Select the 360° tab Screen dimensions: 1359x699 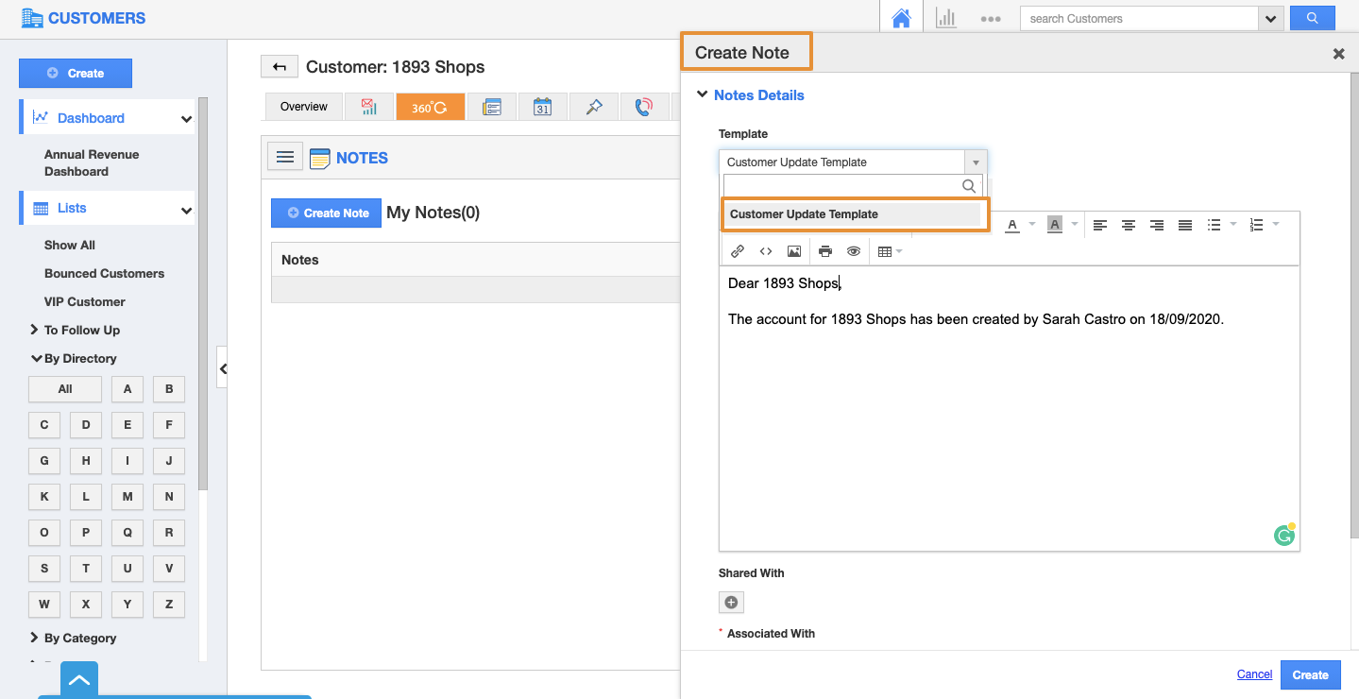click(430, 107)
